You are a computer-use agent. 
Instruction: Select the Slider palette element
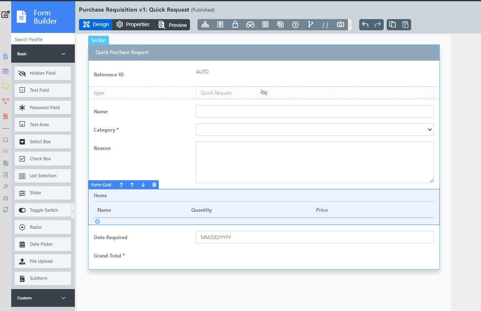[42, 193]
